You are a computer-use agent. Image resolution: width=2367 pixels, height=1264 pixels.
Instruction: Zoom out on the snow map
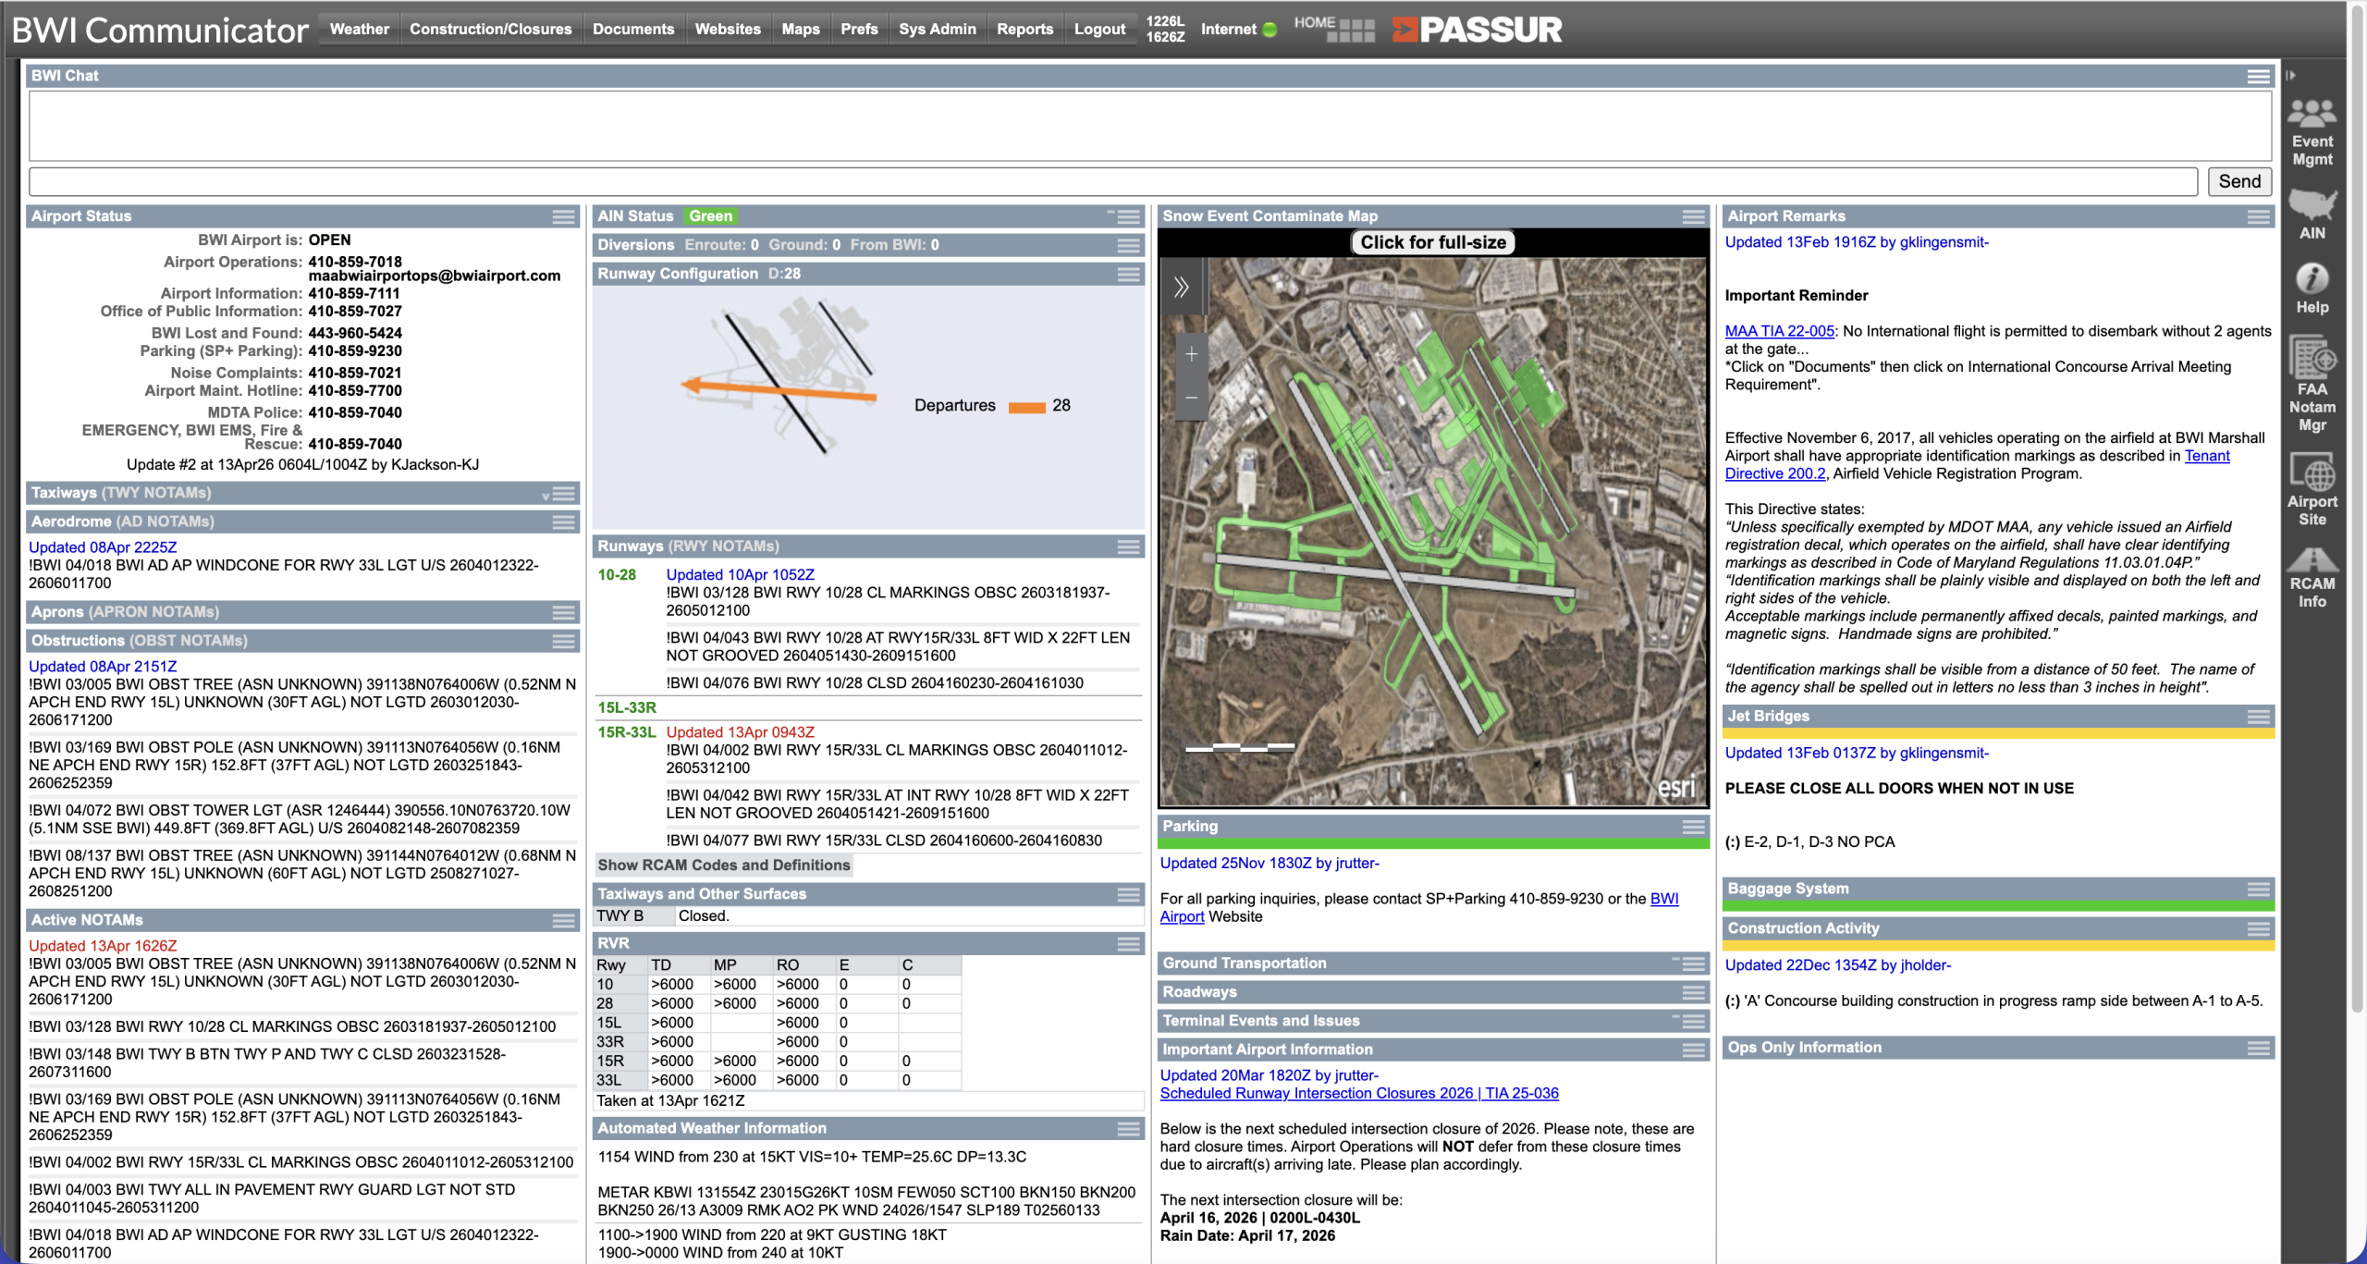pos(1191,398)
